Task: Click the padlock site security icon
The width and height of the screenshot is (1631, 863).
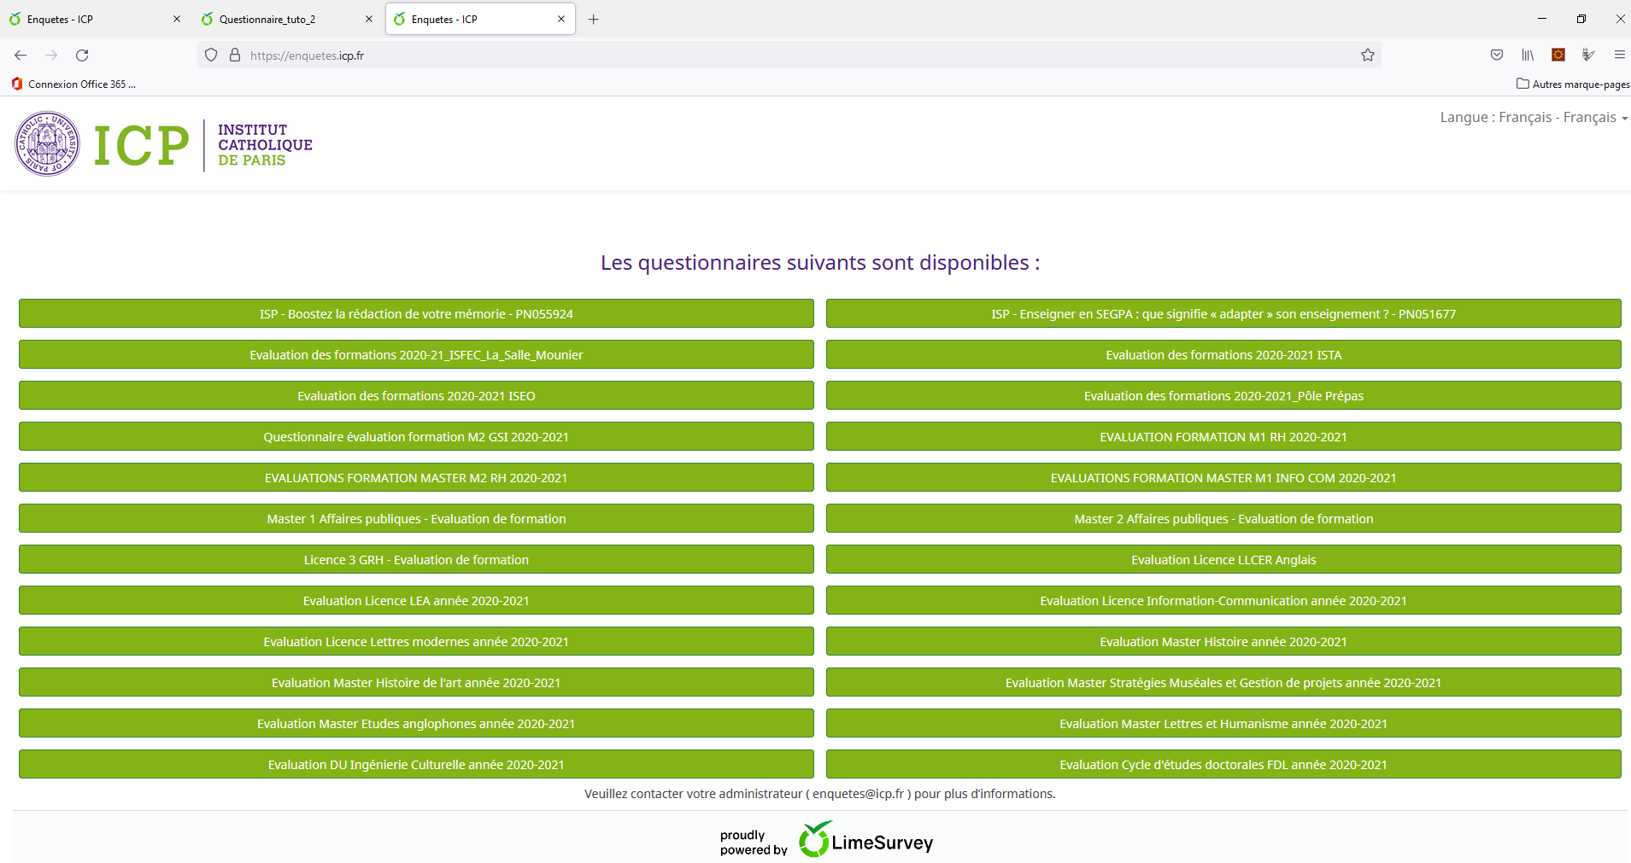Action: (235, 55)
